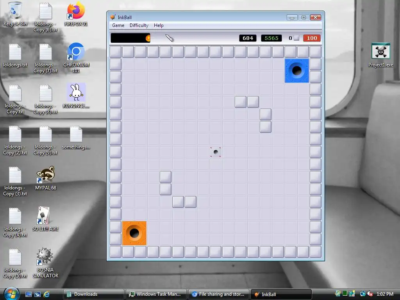Select loldongs - Copy (6).txt file
The image size is (400, 300).
[46, 17]
